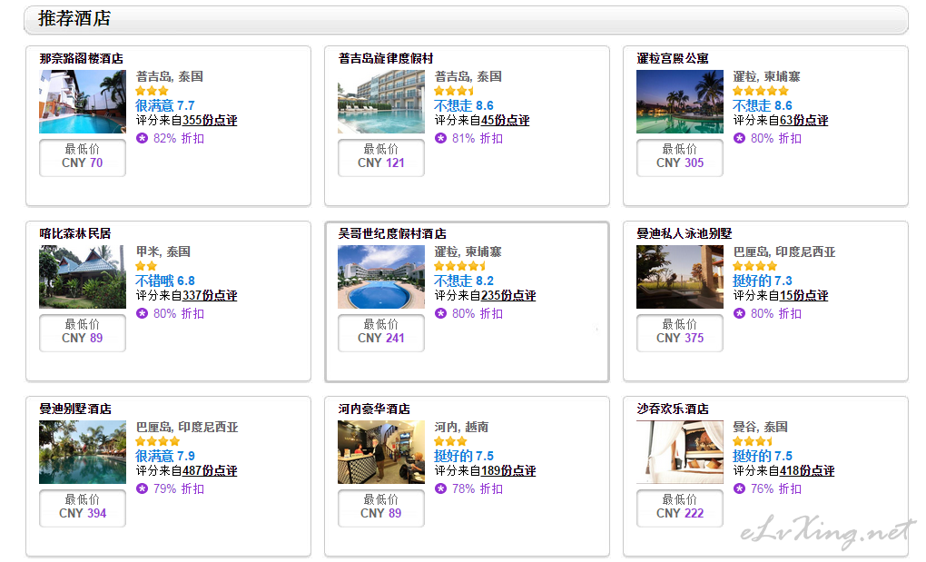Screen dimensions: 926x562
Task: Click the three-star rating of 那奈路阁楼酒店
Action: click(152, 91)
